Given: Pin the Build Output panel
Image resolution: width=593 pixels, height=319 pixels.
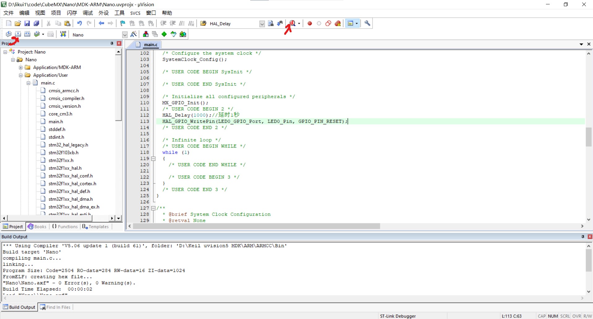Looking at the screenshot, I should tap(583, 237).
